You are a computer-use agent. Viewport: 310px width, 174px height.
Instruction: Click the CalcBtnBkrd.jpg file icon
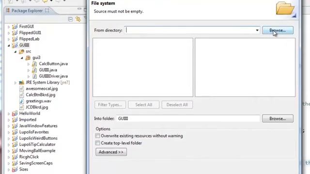[x=21, y=95]
